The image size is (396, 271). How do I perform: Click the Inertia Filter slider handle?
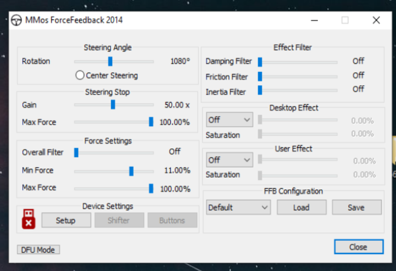click(260, 91)
